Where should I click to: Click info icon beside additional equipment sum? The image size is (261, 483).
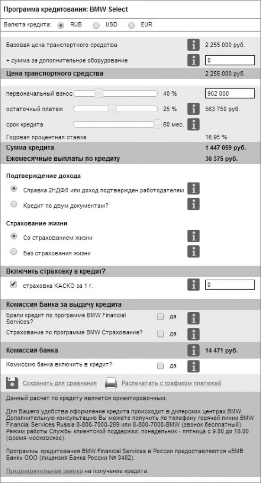coord(194,60)
